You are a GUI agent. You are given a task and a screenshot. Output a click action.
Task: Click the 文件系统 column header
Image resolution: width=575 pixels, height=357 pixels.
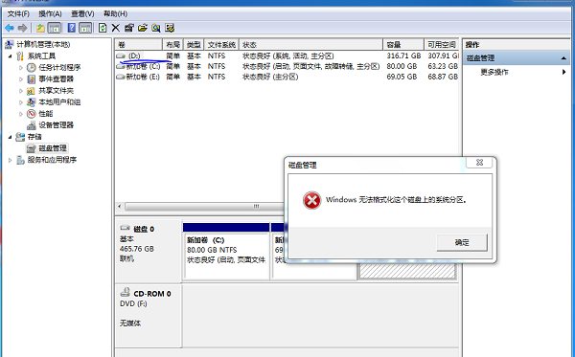point(221,45)
